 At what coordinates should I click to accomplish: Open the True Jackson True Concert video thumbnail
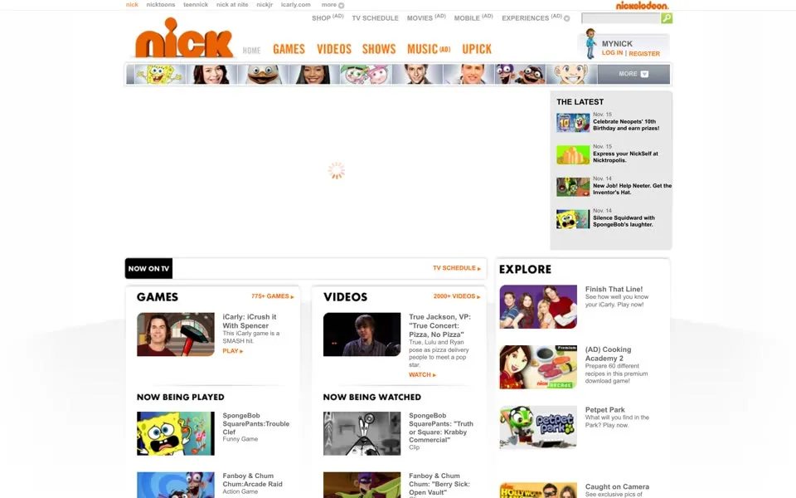(x=362, y=334)
